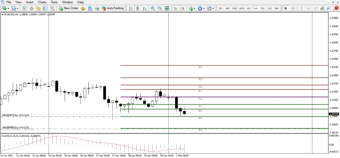This screenshot has width=340, height=158.
Task: Select the W1 timeframe
Action: 270,8
